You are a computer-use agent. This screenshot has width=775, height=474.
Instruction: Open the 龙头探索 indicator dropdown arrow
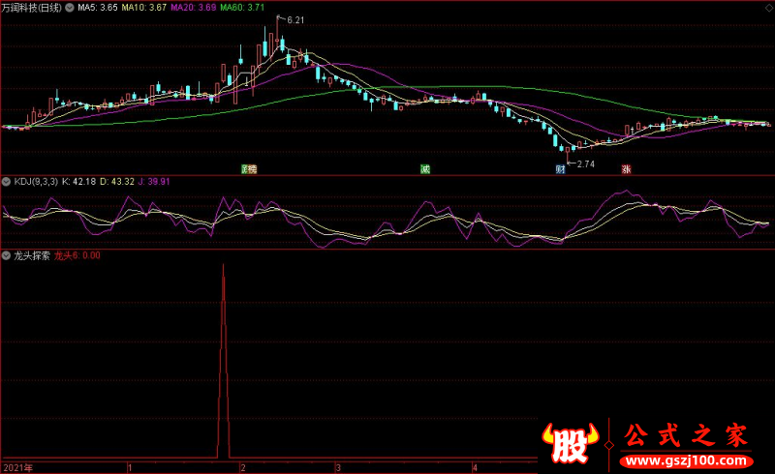[x=6, y=255]
